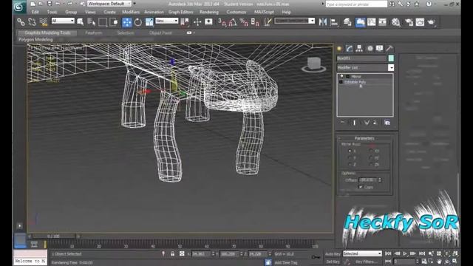Select the Y mirror axis radio button
Image resolution: width=473 pixels, height=266 pixels.
pos(350,157)
